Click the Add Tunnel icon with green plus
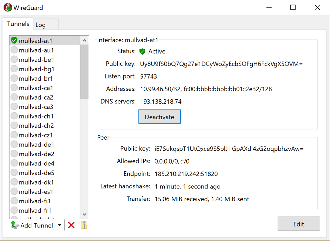This screenshot has height=241, width=330. tap(15, 225)
